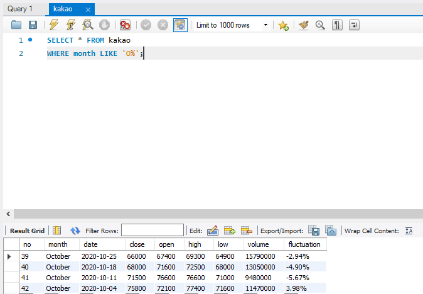The width and height of the screenshot is (423, 294).
Task: Rollback transaction X icon
Action: point(163,25)
